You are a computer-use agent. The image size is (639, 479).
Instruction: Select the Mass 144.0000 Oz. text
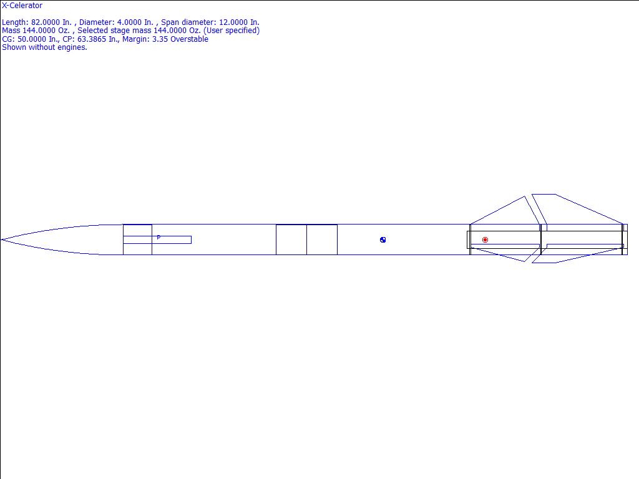coord(36,31)
